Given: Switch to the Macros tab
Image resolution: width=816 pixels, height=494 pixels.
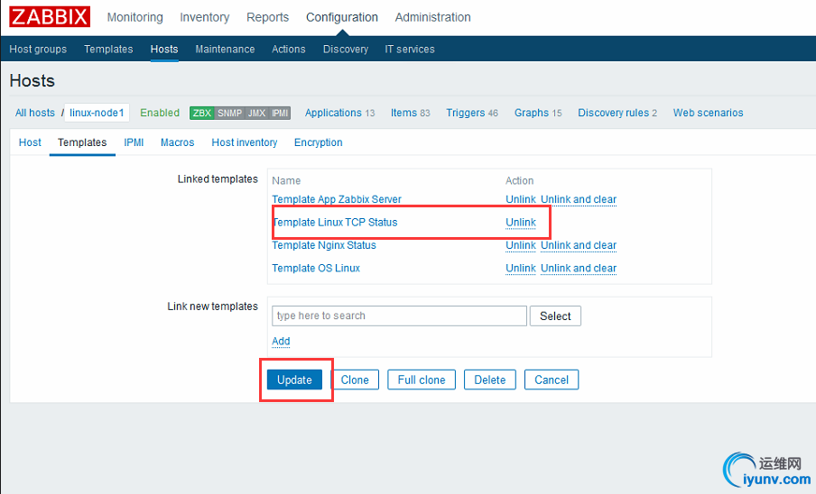Looking at the screenshot, I should click(x=178, y=142).
